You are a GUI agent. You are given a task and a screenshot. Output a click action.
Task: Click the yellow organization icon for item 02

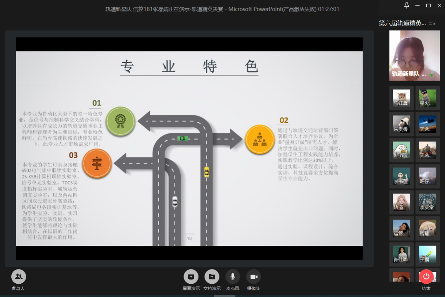pyautogui.click(x=259, y=139)
